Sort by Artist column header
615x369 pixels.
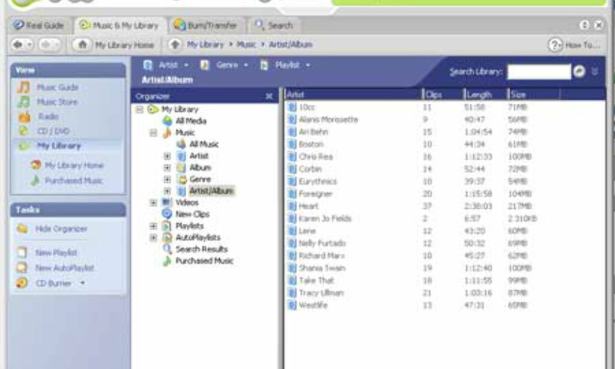click(x=353, y=95)
